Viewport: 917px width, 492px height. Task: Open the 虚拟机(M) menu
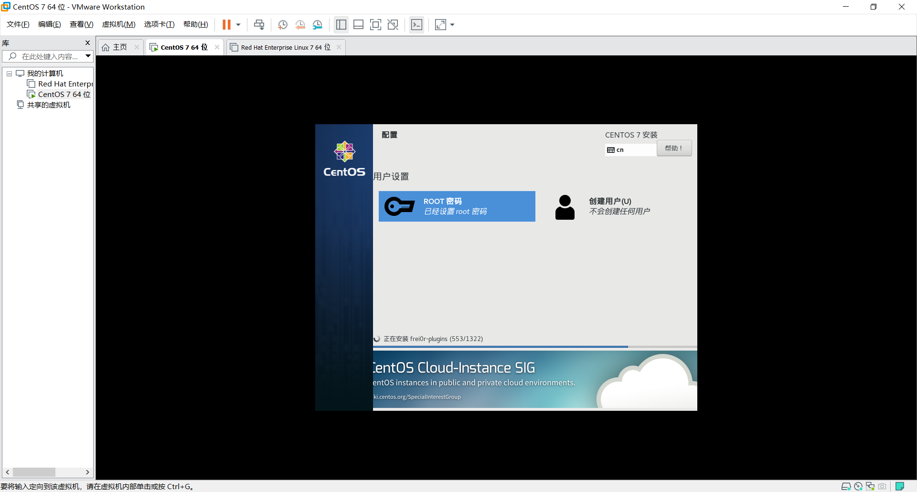(119, 24)
